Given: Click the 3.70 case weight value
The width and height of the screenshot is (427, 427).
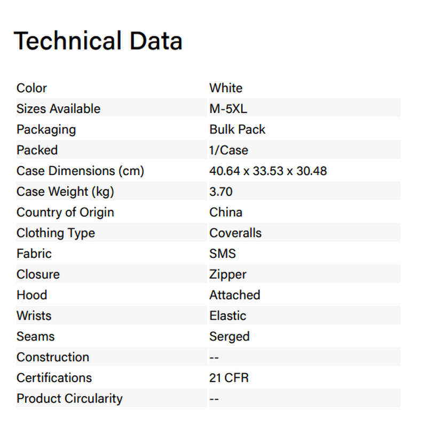Looking at the screenshot, I should pos(221,192).
